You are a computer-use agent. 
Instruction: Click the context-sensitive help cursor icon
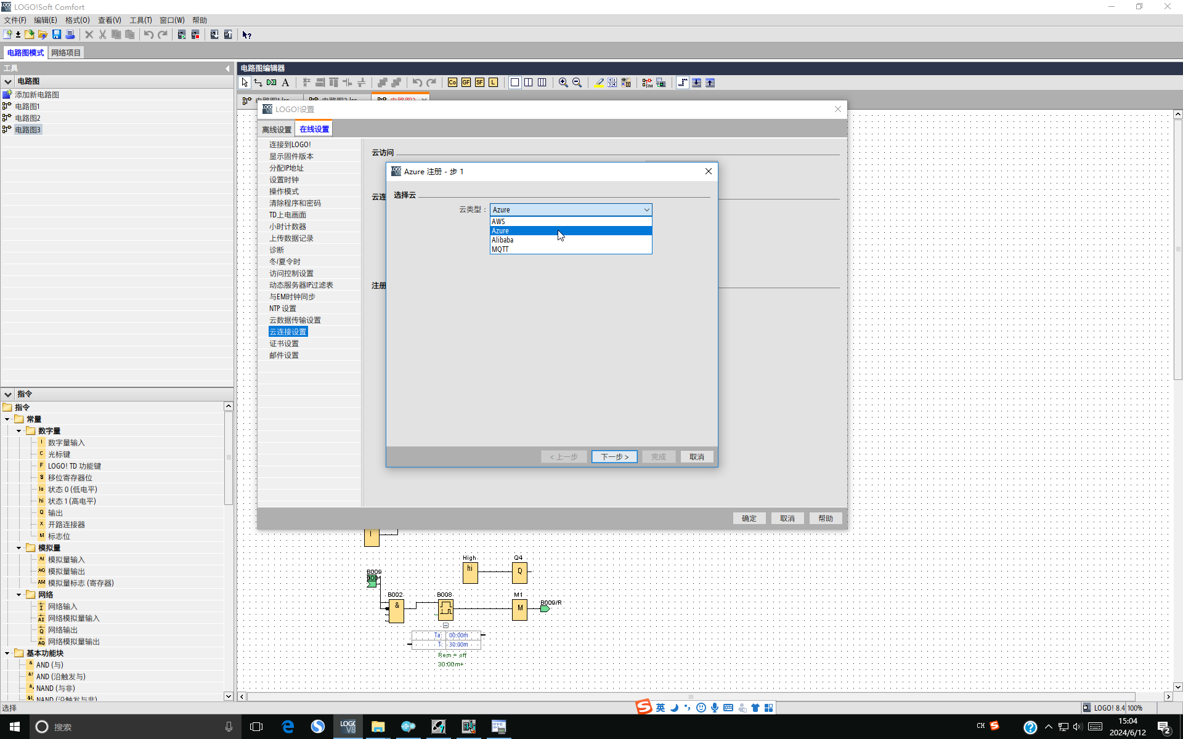(246, 34)
